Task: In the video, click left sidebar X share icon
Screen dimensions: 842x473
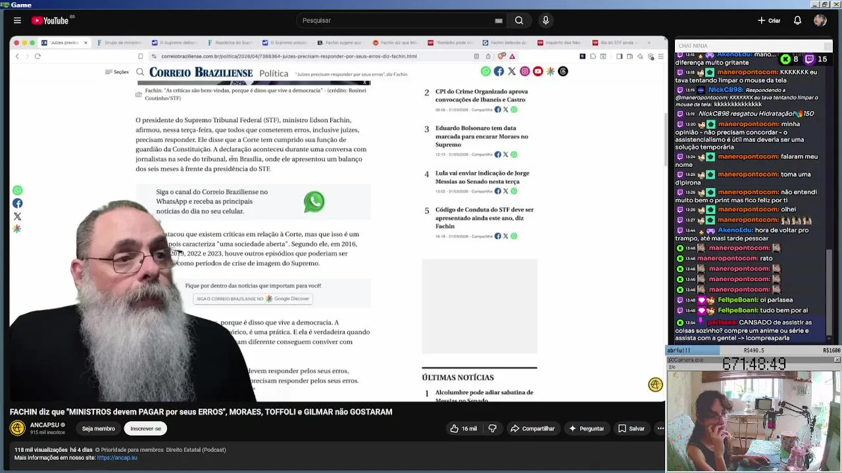Action: [x=18, y=216]
